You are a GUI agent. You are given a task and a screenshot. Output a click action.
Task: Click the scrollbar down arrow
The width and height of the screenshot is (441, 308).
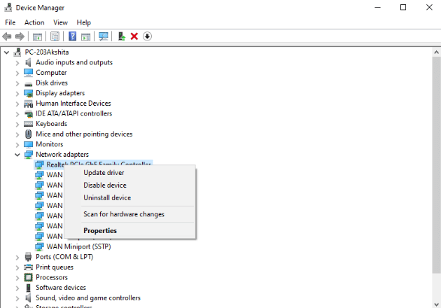(x=436, y=304)
